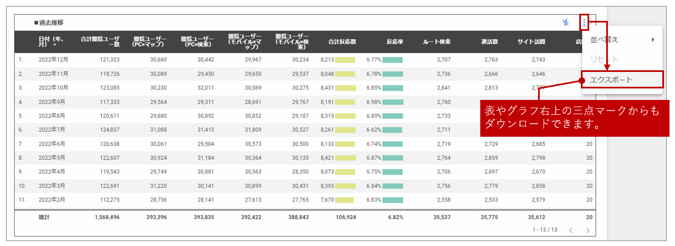Screen dimensions: 675x246
Task: Expand the 並べ替え submenu arrow
Action: click(653, 40)
